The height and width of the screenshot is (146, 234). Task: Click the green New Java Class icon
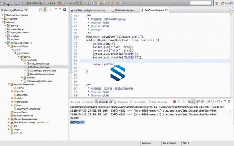(52, 3)
